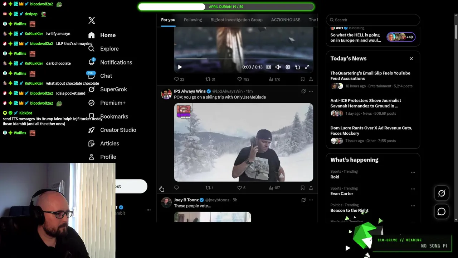Open account menu three dots

148,210
